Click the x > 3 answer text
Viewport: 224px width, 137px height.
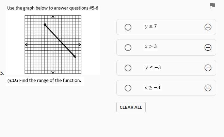[x=150, y=47]
